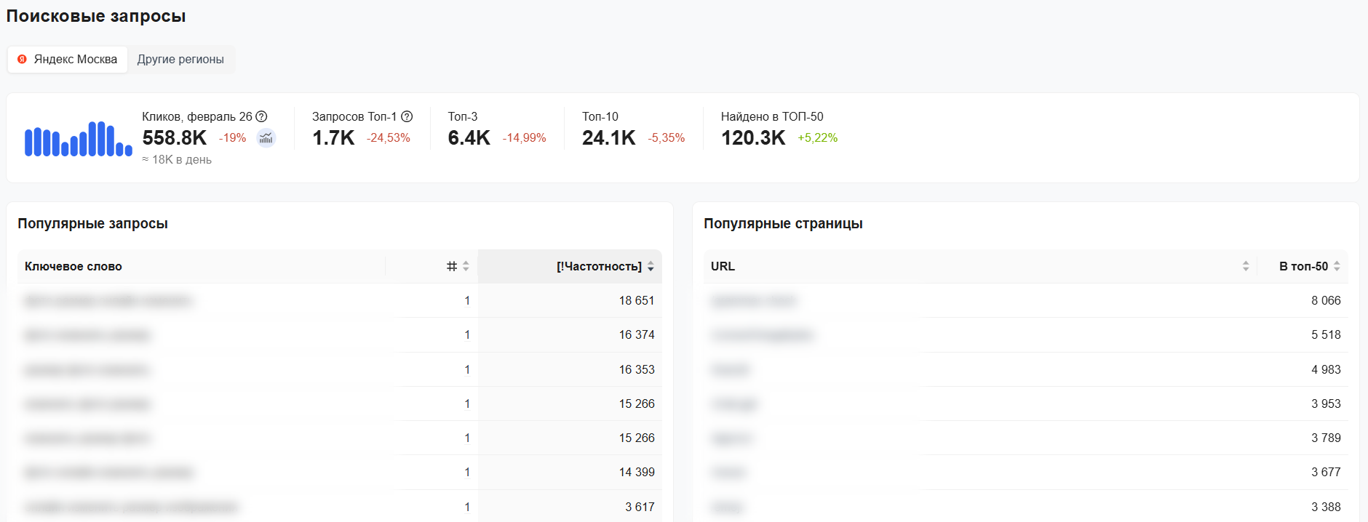Click the blue monthly clicks bar chart
The image size is (1368, 522).
[78, 139]
